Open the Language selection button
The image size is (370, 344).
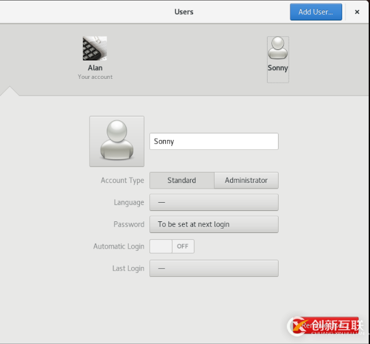click(214, 202)
